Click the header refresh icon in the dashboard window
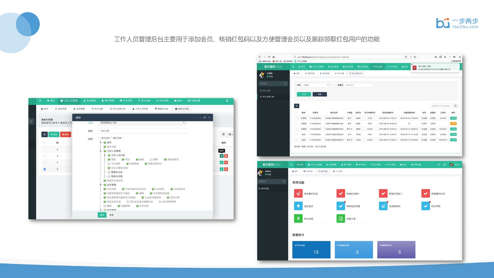 (439, 165)
